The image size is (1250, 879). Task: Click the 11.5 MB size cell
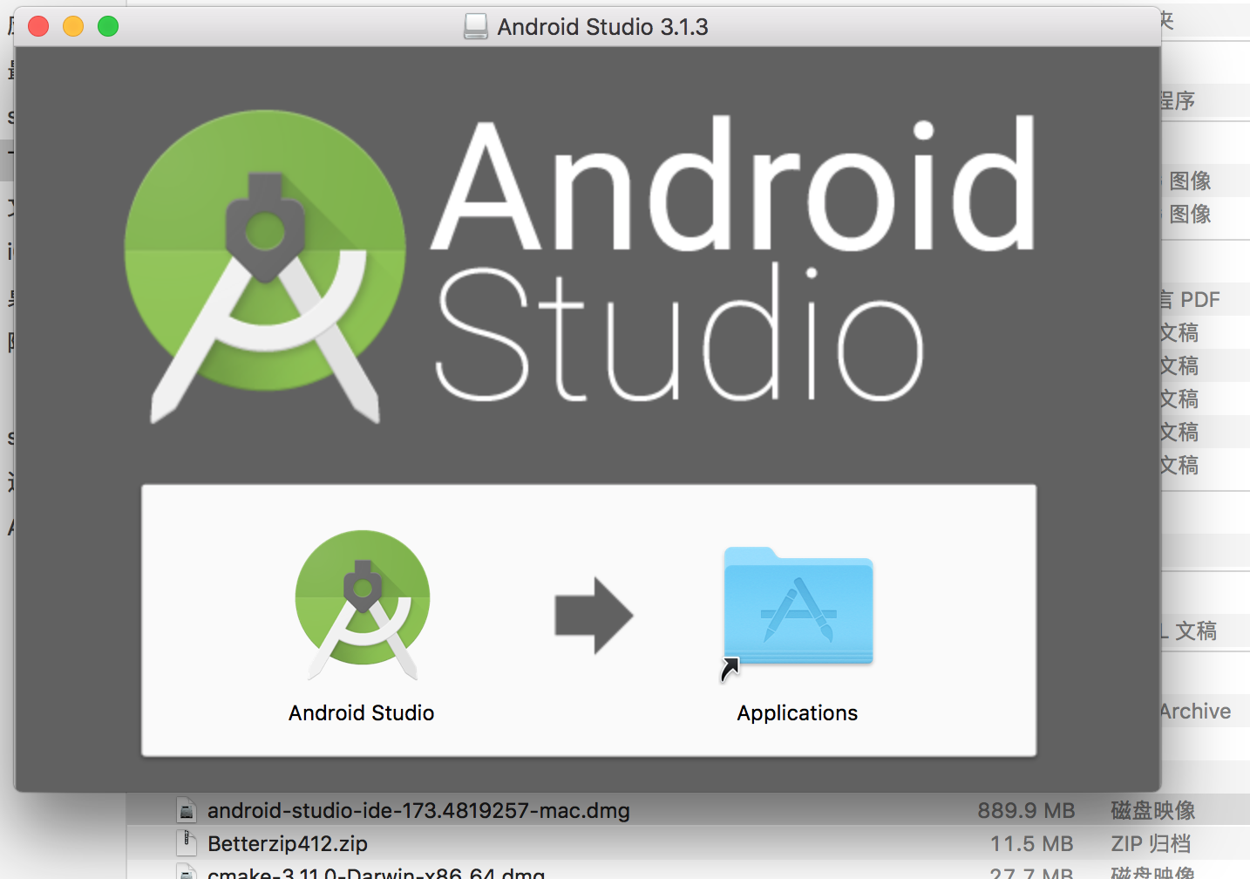[x=1031, y=844]
